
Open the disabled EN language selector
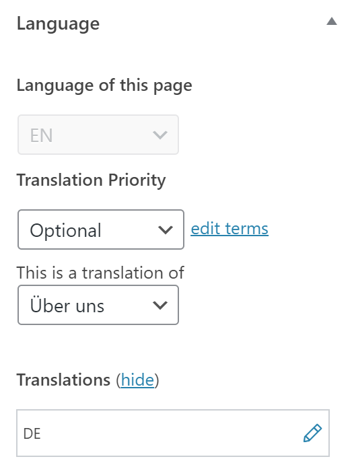click(98, 135)
